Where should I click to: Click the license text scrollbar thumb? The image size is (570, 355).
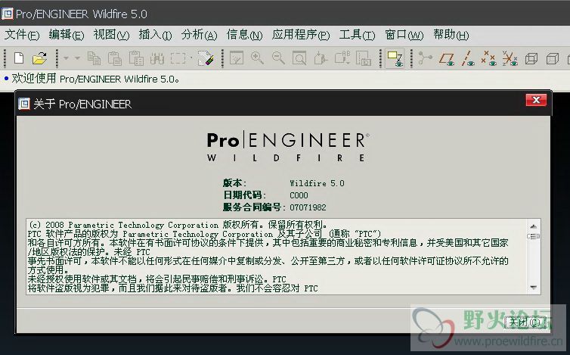click(x=533, y=237)
